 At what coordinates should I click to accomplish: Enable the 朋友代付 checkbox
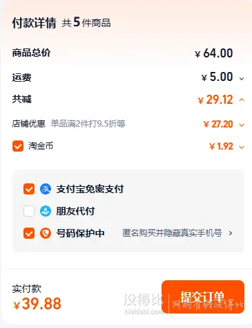pos(29,211)
